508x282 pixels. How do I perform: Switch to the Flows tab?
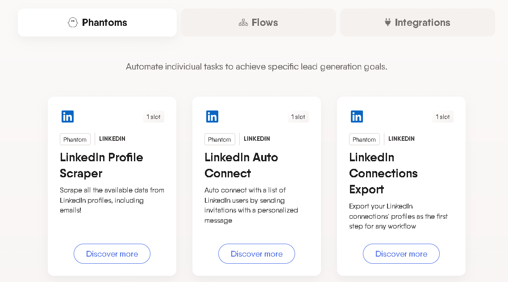pos(258,22)
